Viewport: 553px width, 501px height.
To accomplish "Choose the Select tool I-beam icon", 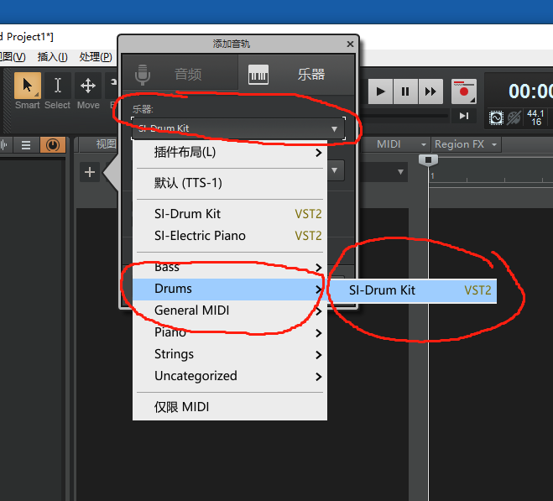I will point(58,86).
